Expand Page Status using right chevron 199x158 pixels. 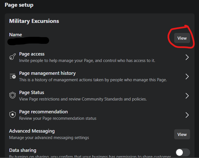(x=187, y=96)
